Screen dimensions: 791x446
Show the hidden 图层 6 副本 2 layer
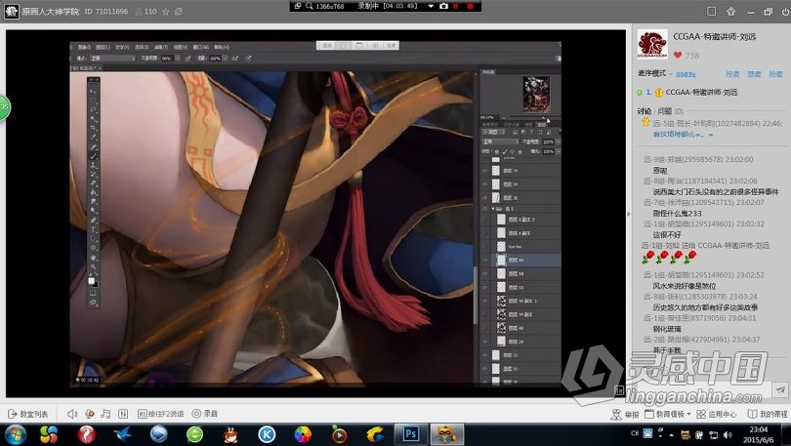pyautogui.click(x=484, y=220)
